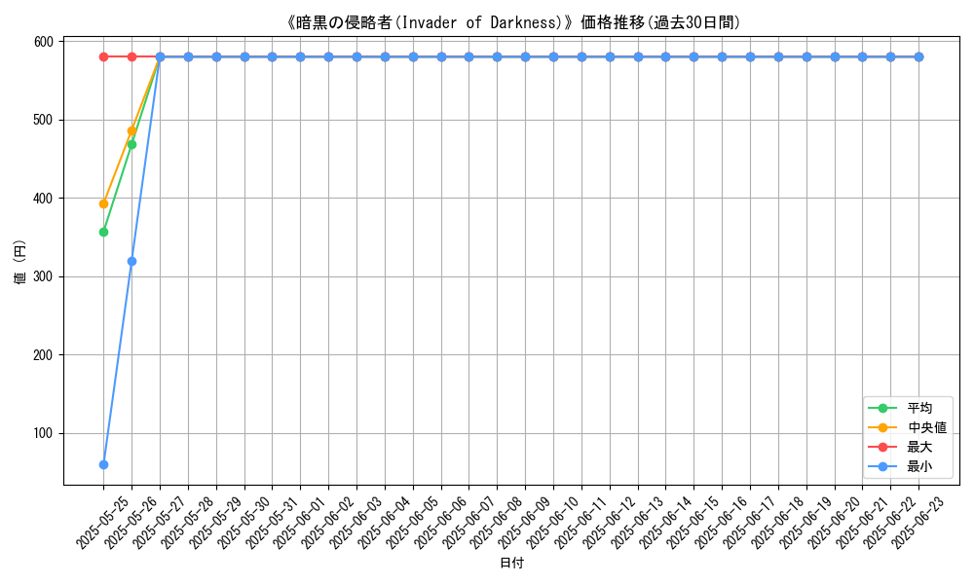
Task: Click the blue minimum point on 2025-05-25
Action: click(x=104, y=465)
